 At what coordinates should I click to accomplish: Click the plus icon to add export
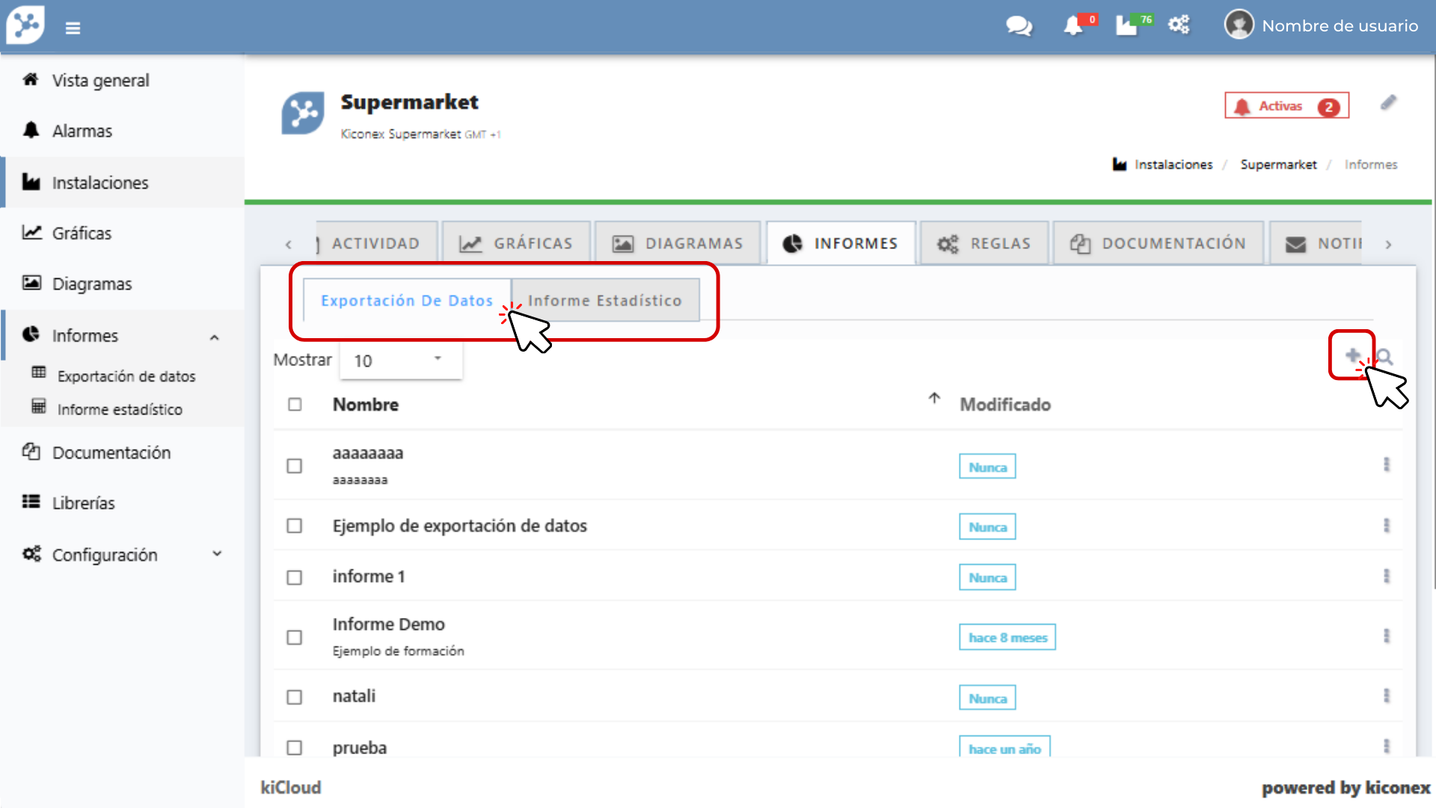[1352, 355]
